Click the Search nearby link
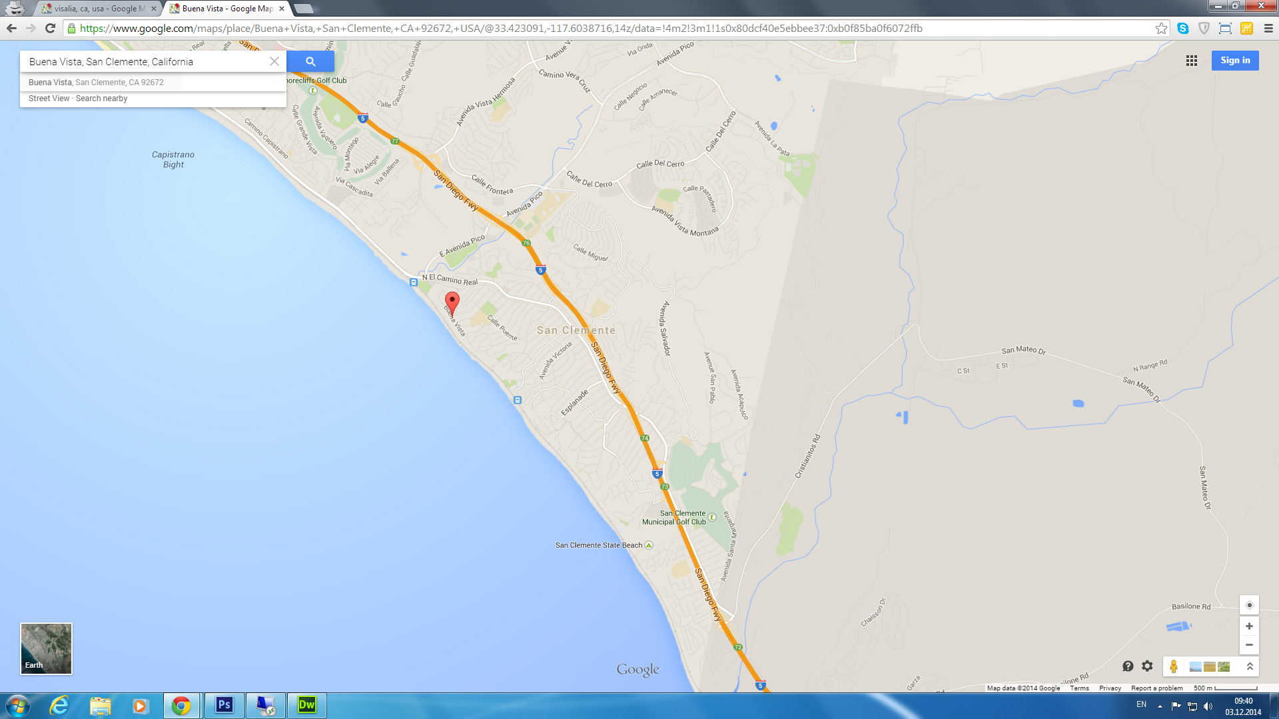Screen dimensions: 1279x719 [101, 99]
